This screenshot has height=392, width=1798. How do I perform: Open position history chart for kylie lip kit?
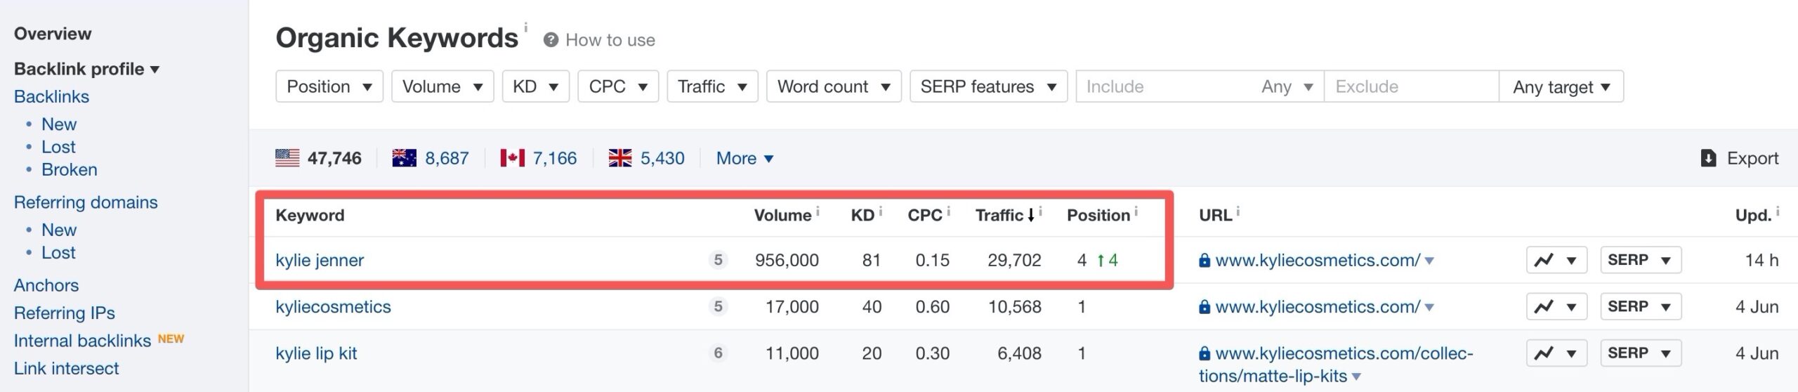pyautogui.click(x=1556, y=353)
